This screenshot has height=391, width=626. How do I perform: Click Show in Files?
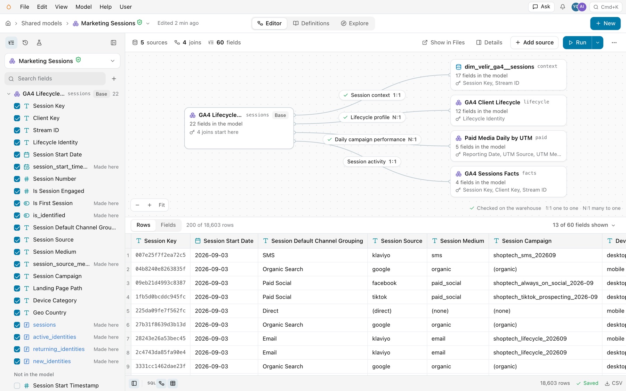coord(443,42)
